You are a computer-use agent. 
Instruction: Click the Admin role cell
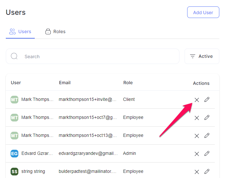tap(129, 154)
